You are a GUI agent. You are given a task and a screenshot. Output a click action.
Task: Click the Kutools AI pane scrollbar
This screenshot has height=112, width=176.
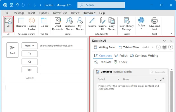(x=171, y=91)
